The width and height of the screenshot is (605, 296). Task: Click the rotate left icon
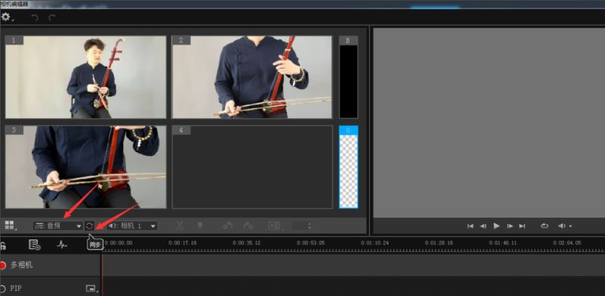(228, 226)
